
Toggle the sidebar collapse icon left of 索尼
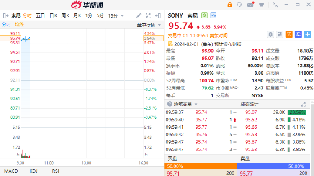(6, 15)
